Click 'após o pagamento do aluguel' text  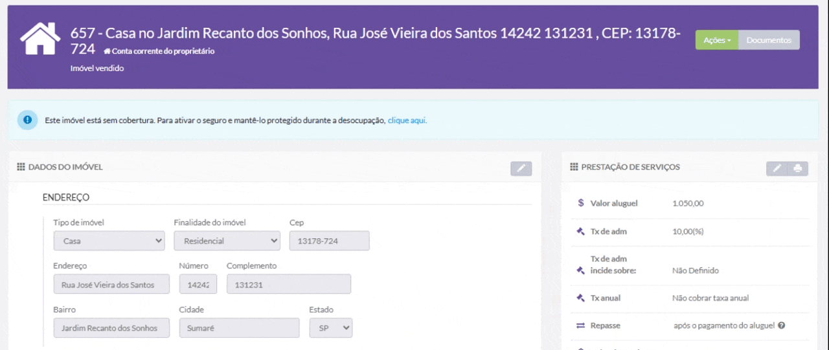724,325
